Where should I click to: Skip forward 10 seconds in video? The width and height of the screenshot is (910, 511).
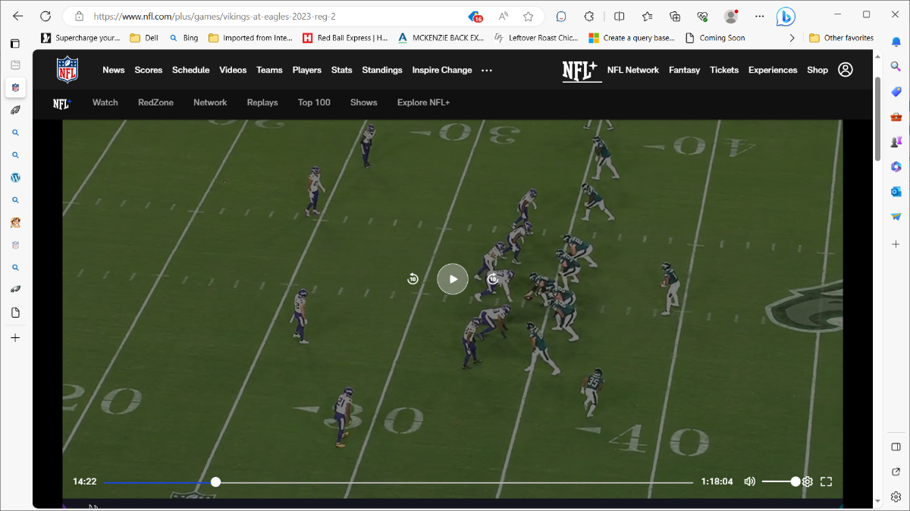pyautogui.click(x=493, y=279)
